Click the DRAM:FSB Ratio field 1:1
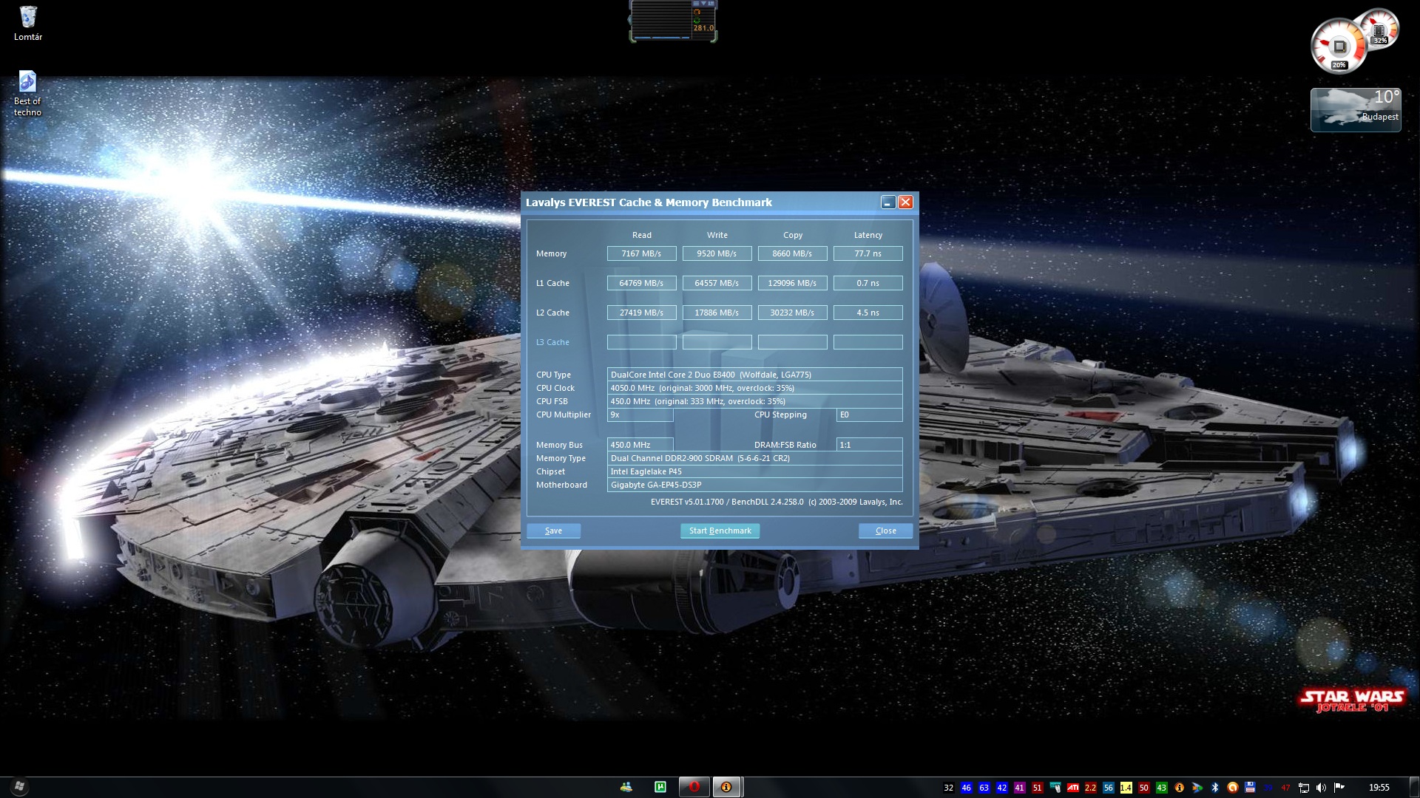This screenshot has height=798, width=1420. pos(869,445)
